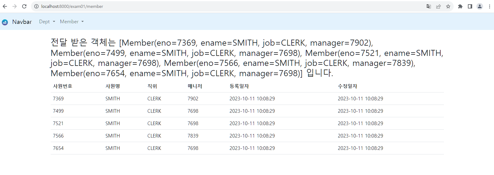Click manager value 7902
This screenshot has height=175, width=494.
pyautogui.click(x=193, y=99)
